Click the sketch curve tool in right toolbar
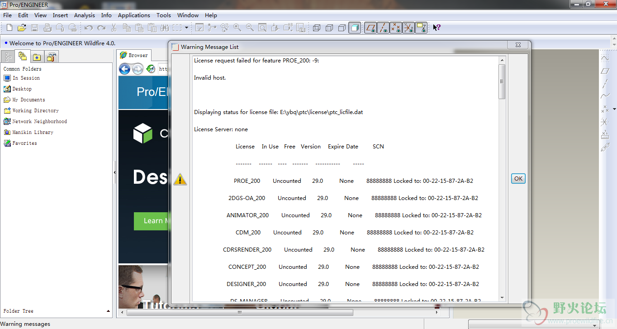This screenshot has height=329, width=617. point(605,58)
